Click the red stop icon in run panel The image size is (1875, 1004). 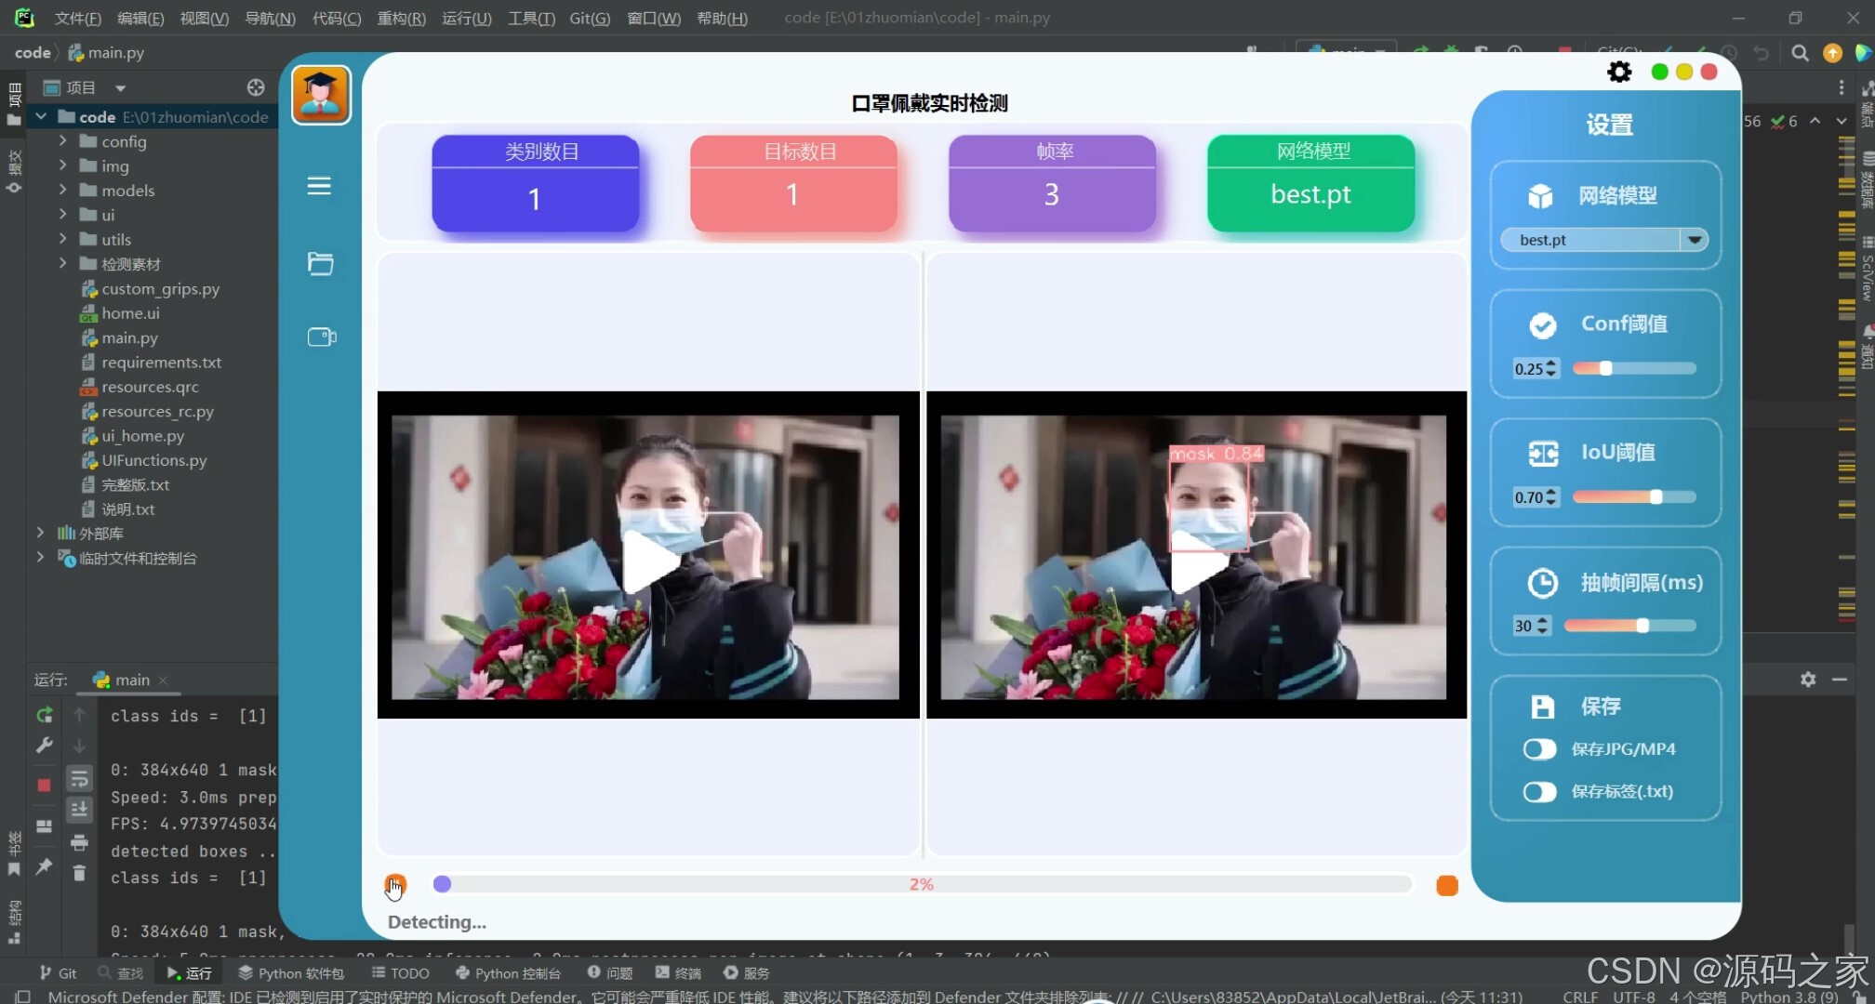(44, 785)
